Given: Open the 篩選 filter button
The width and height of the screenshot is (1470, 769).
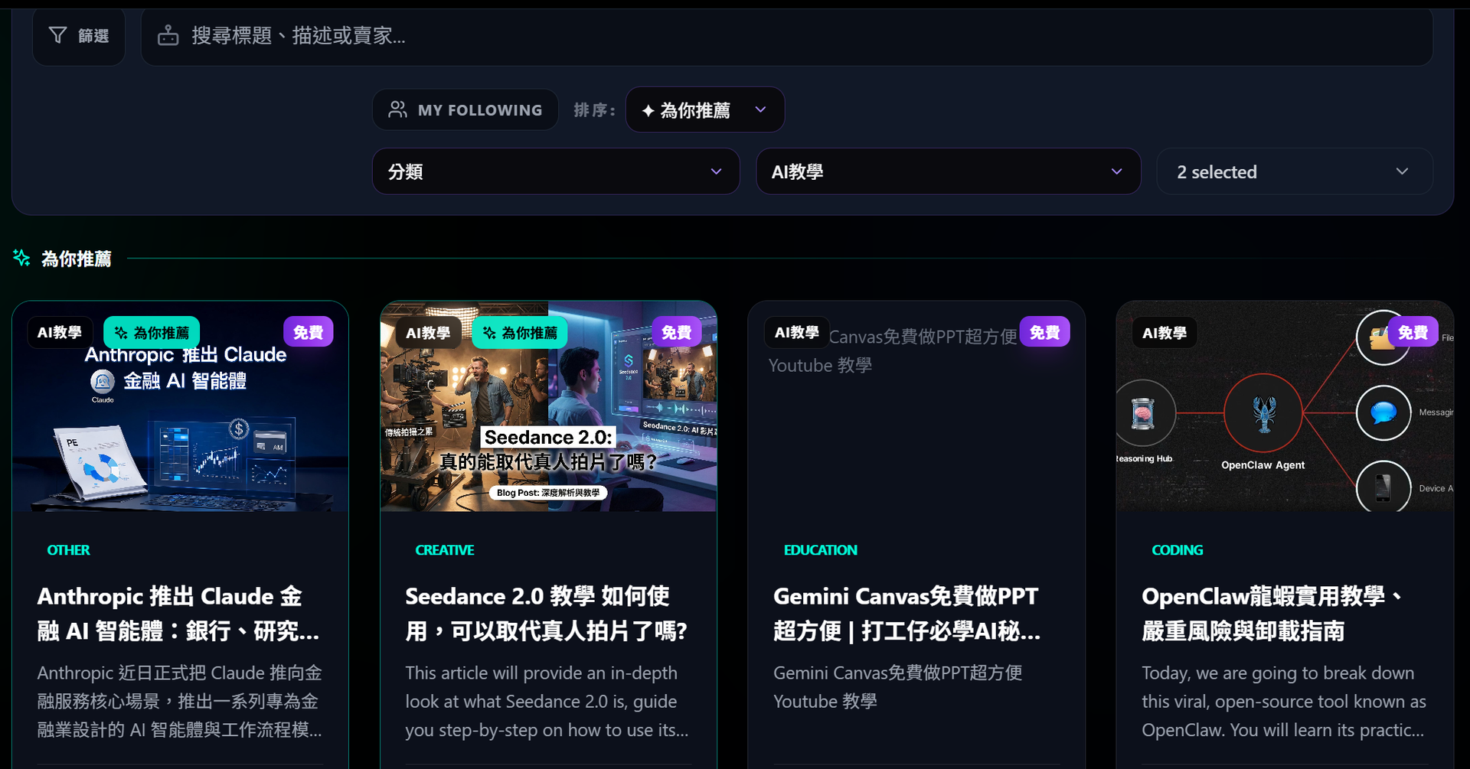Looking at the screenshot, I should click(79, 36).
